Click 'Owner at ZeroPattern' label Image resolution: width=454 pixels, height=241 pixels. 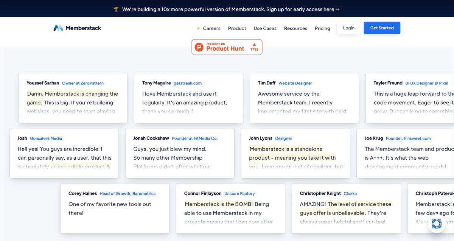[83, 83]
